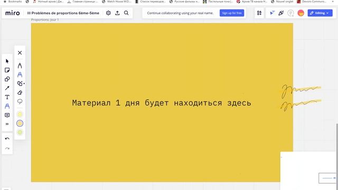Click the Undo arrow
Viewport: 338px width, 190px height.
(x=7, y=139)
